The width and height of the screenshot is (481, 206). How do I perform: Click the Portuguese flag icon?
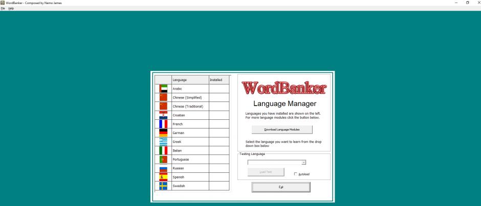163,160
